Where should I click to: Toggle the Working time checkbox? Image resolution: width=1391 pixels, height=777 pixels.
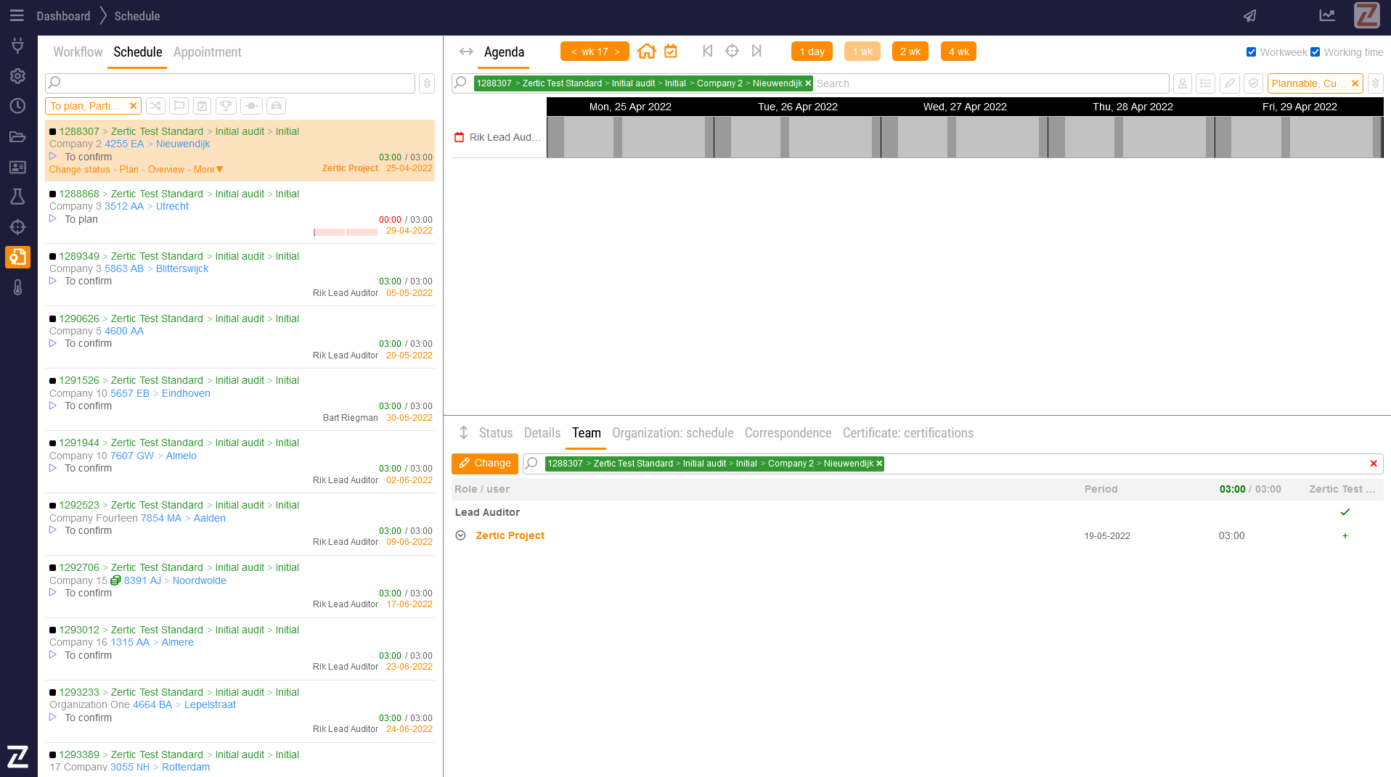[x=1315, y=52]
